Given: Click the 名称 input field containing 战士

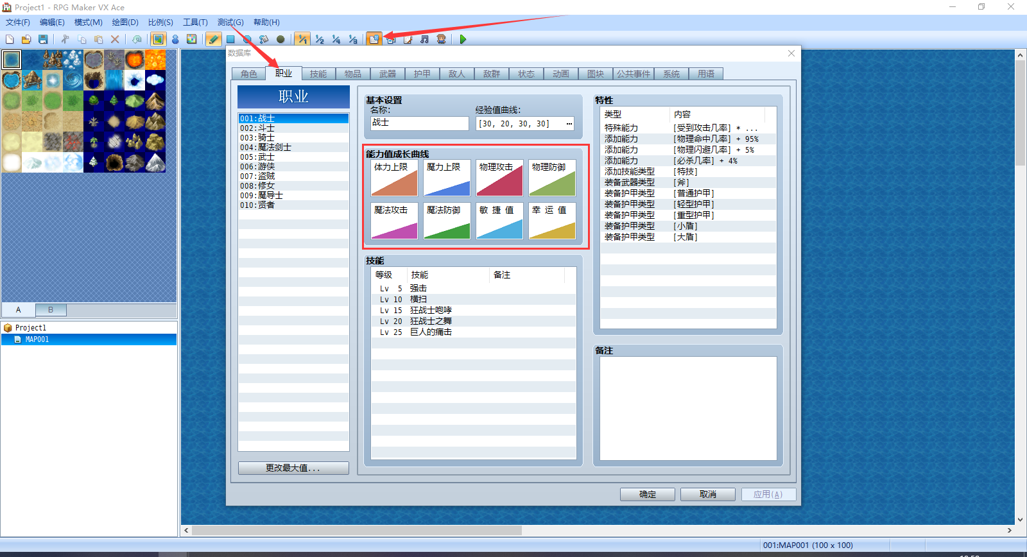Looking at the screenshot, I should [x=420, y=123].
